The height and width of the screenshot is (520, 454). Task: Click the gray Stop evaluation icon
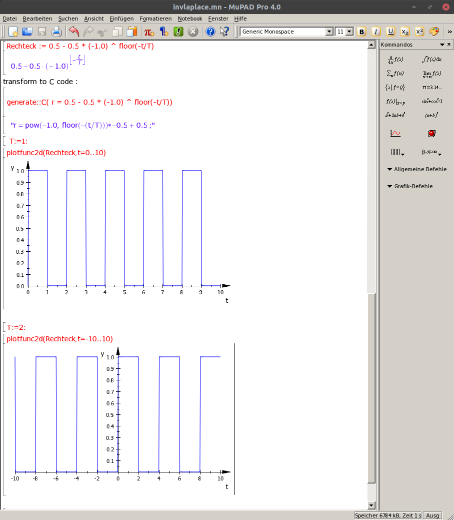point(193,32)
